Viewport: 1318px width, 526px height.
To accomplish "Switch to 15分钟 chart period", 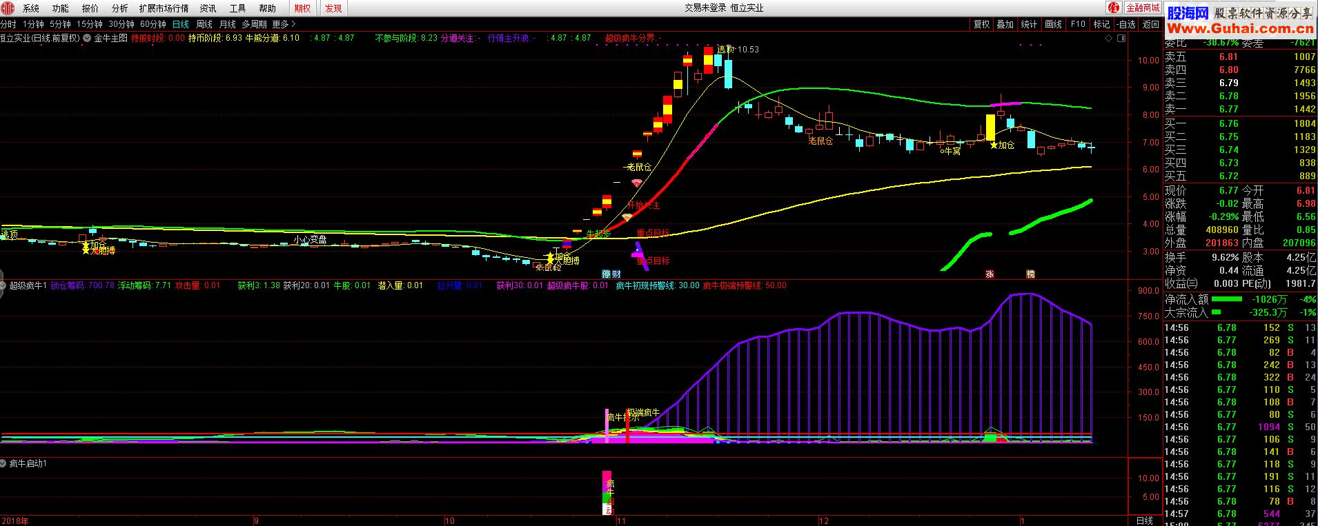I will (90, 24).
